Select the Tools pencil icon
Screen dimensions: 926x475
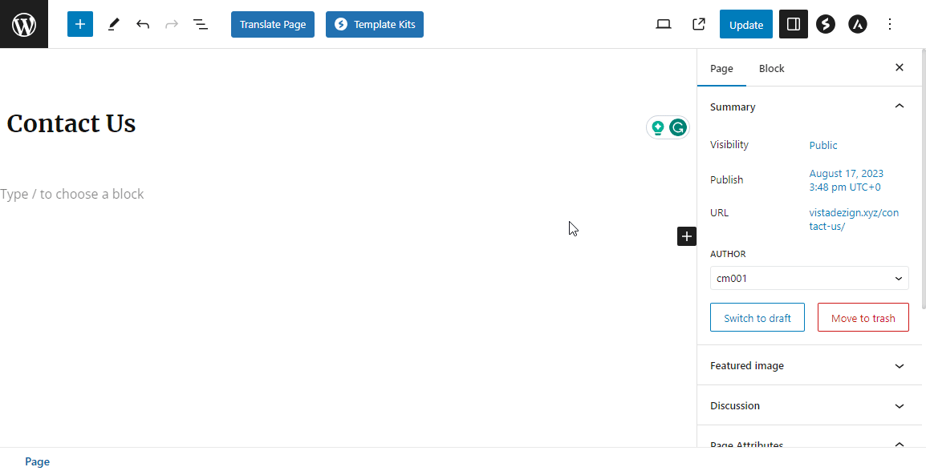113,24
